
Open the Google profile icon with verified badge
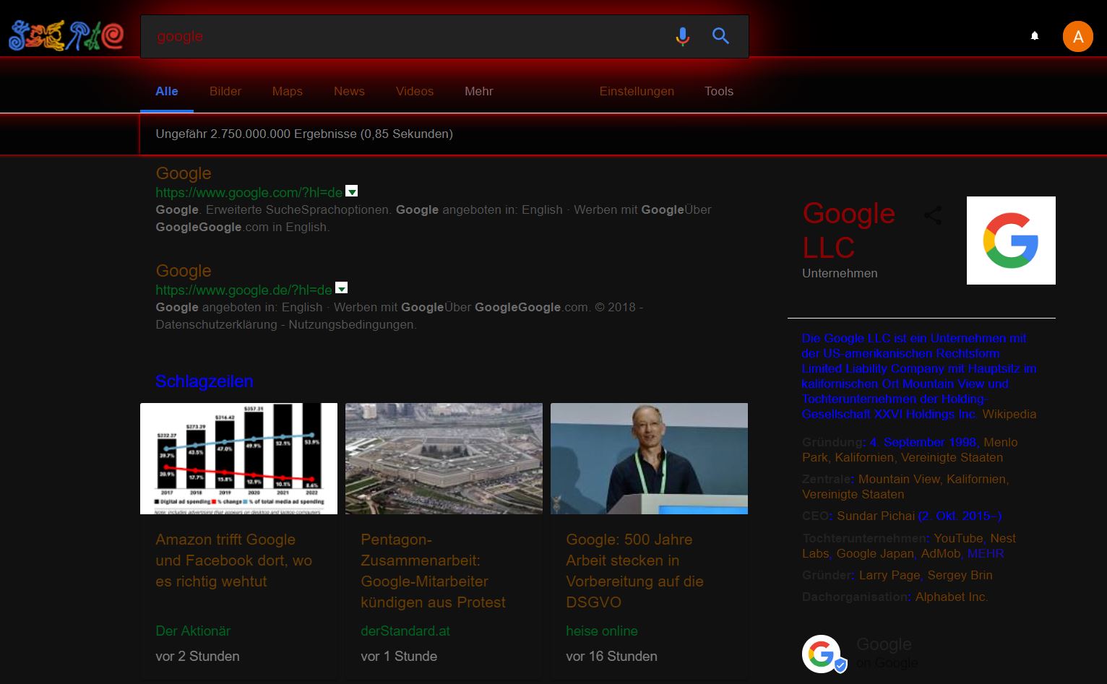click(824, 654)
